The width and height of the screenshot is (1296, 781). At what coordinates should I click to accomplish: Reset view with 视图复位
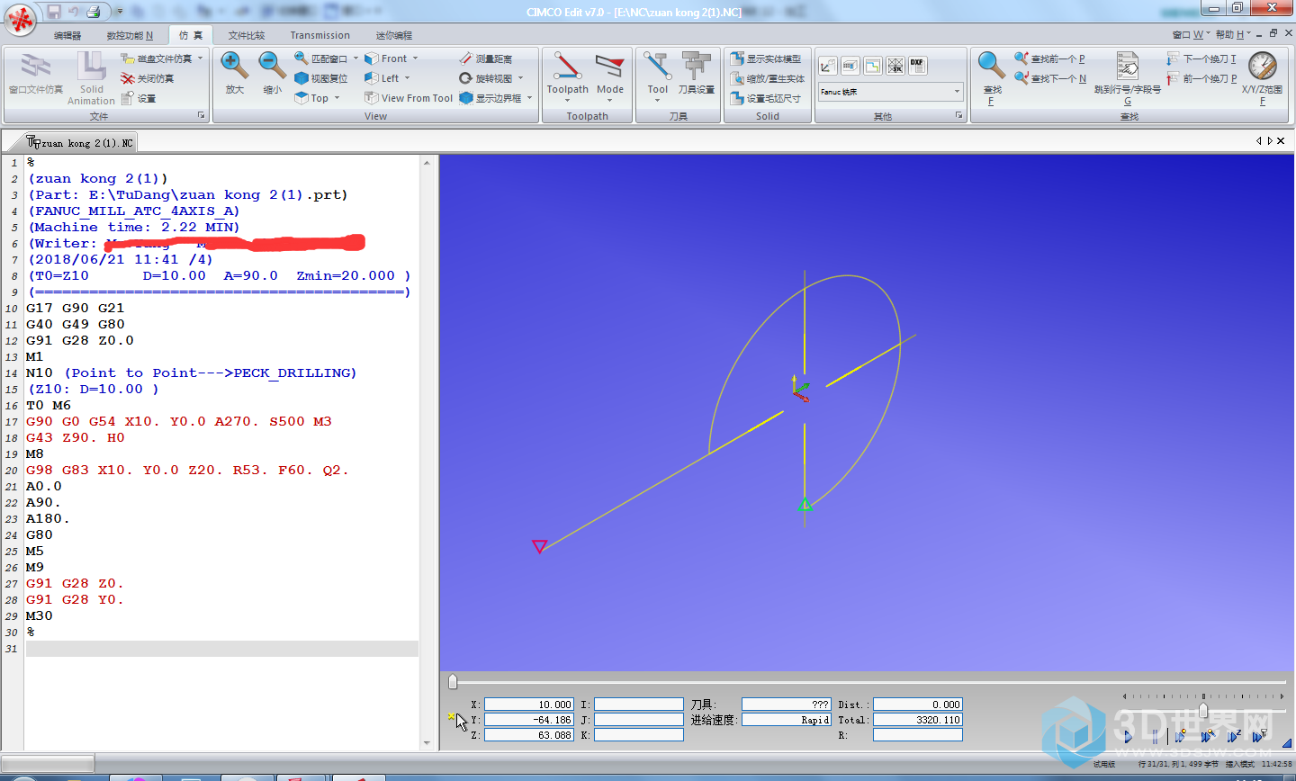click(x=321, y=78)
